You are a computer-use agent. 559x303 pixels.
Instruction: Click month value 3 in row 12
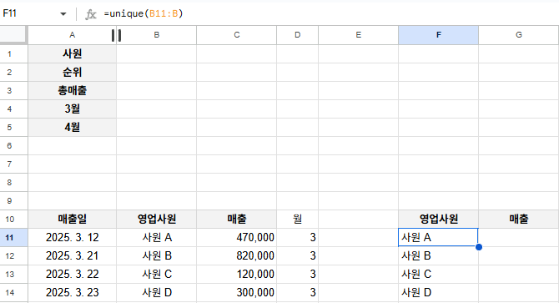click(x=297, y=256)
